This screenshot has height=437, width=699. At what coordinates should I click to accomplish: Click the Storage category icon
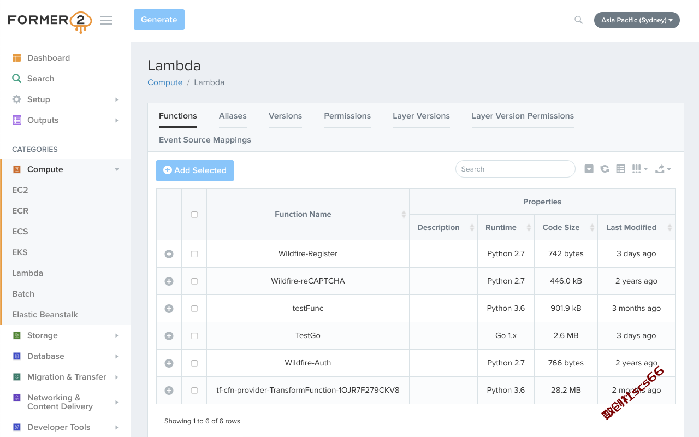17,335
